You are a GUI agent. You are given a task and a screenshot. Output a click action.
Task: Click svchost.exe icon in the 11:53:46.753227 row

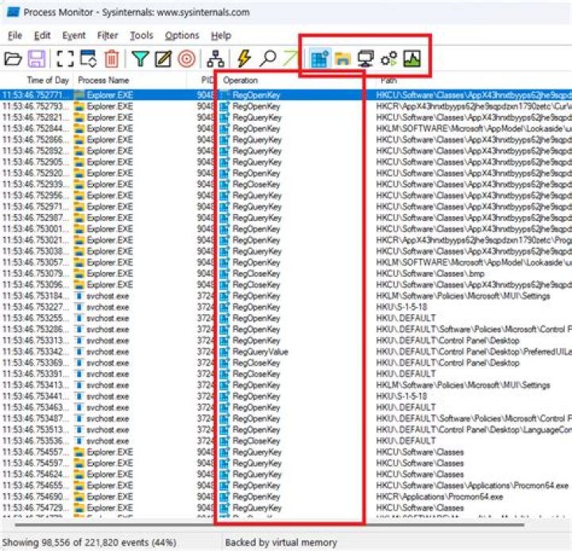(x=79, y=307)
